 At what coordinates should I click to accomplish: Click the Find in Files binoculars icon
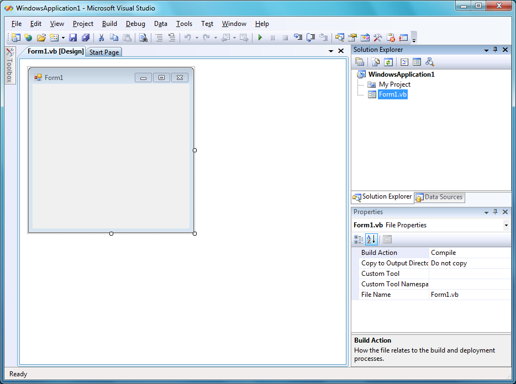pyautogui.click(x=143, y=38)
